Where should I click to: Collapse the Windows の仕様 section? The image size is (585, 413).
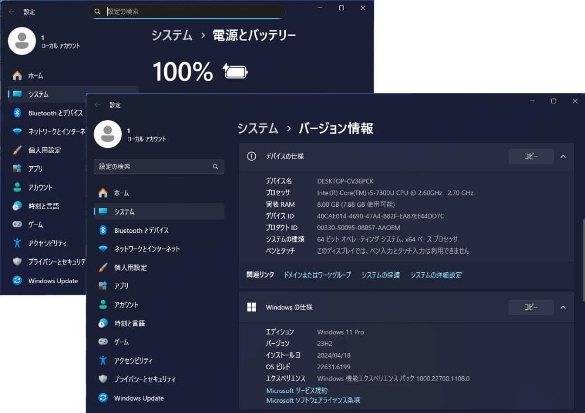point(563,307)
